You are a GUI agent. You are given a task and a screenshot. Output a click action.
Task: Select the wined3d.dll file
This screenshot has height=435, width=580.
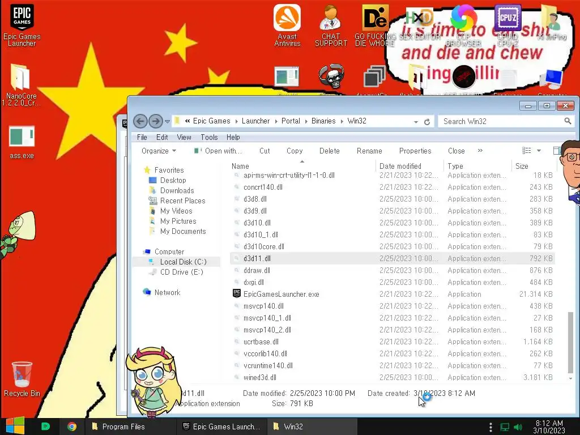tap(392, 377)
